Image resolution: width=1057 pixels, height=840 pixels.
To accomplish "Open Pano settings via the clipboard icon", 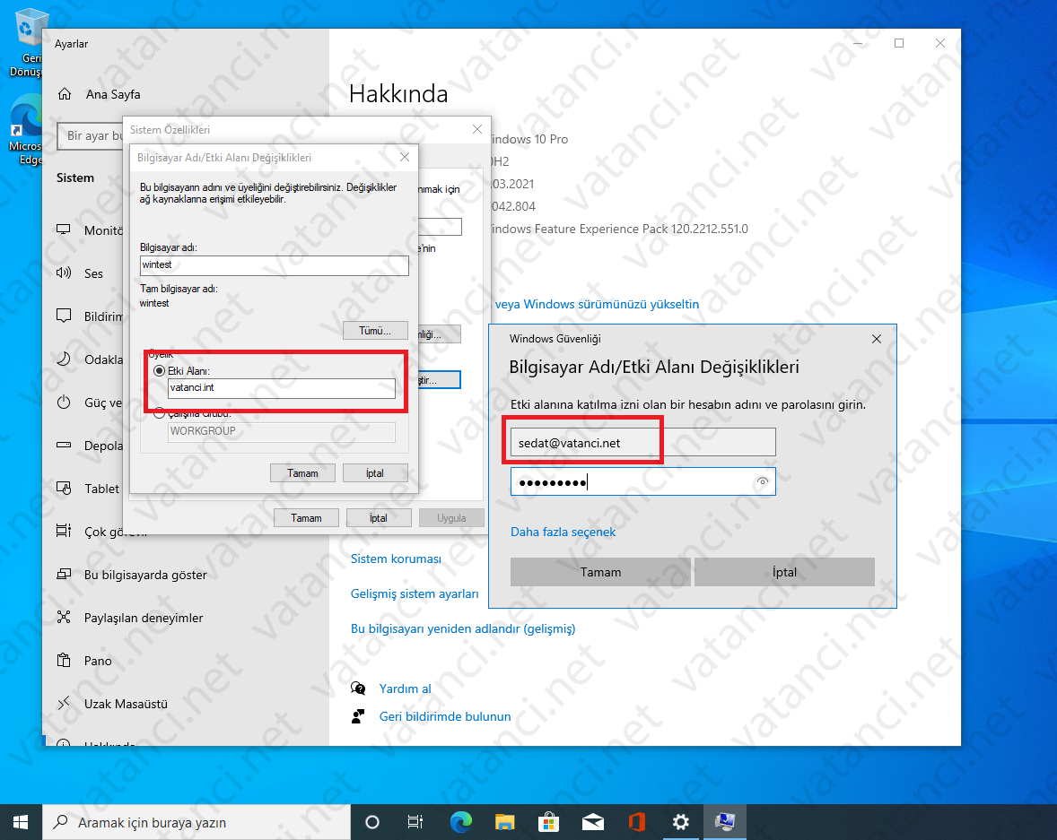I will coord(63,661).
